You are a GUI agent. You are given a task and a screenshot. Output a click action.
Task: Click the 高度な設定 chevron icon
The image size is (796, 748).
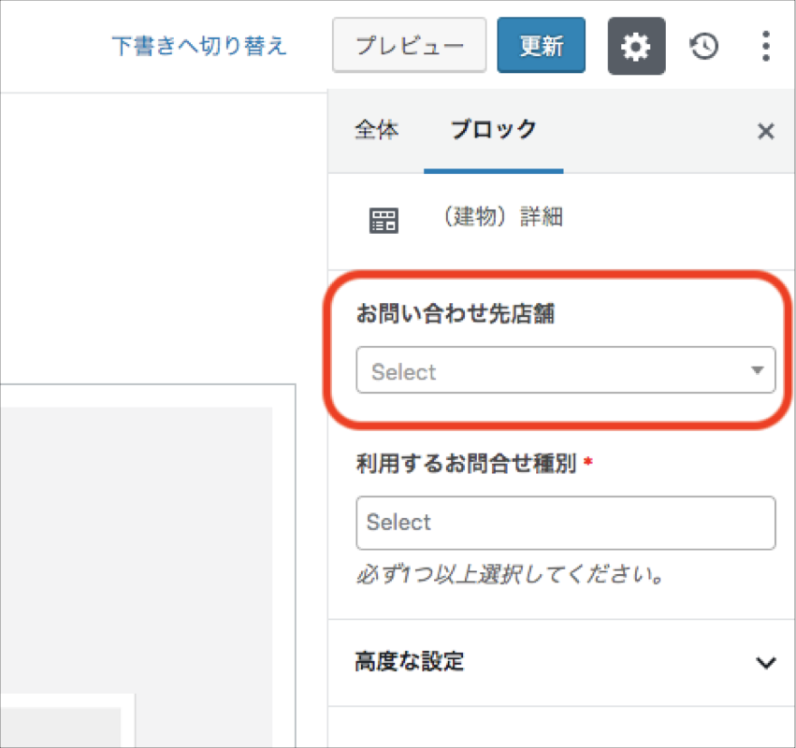(765, 663)
